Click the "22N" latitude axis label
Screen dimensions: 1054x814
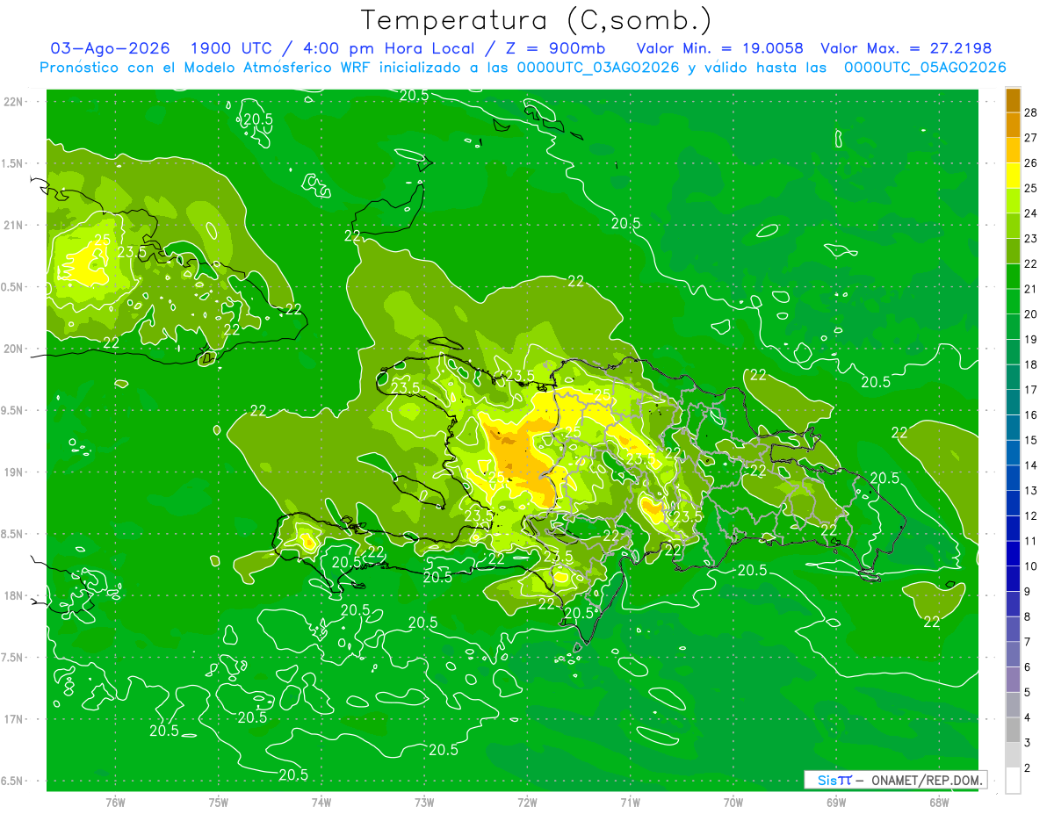[x=13, y=102]
